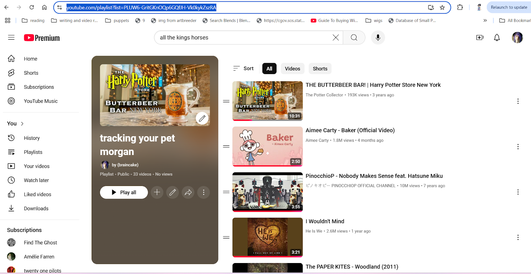
Task: Open options for Nobody Makes Sense
Action: pyautogui.click(x=518, y=192)
